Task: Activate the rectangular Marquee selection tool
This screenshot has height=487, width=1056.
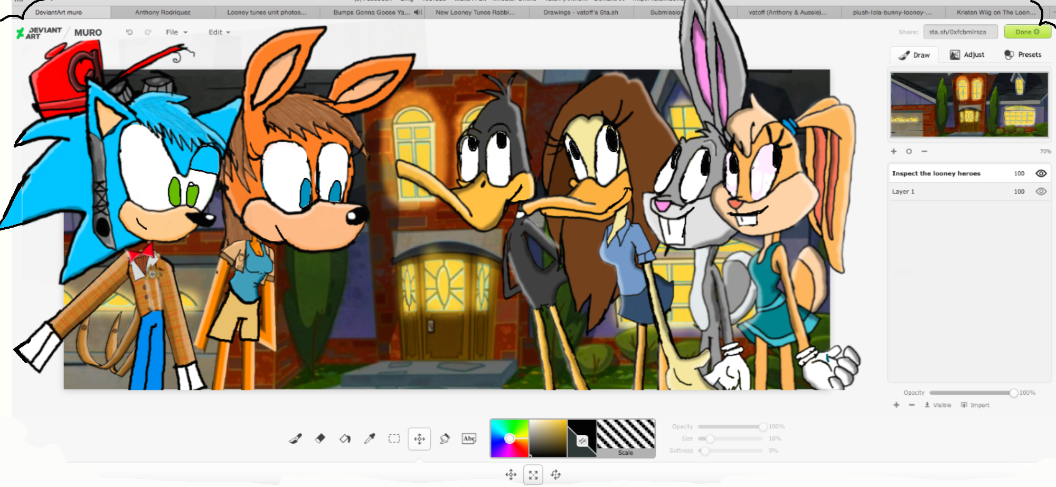Action: (394, 439)
